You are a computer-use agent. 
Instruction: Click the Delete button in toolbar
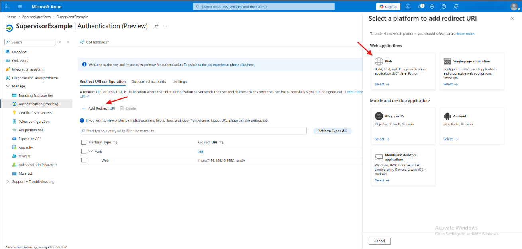tap(128, 108)
